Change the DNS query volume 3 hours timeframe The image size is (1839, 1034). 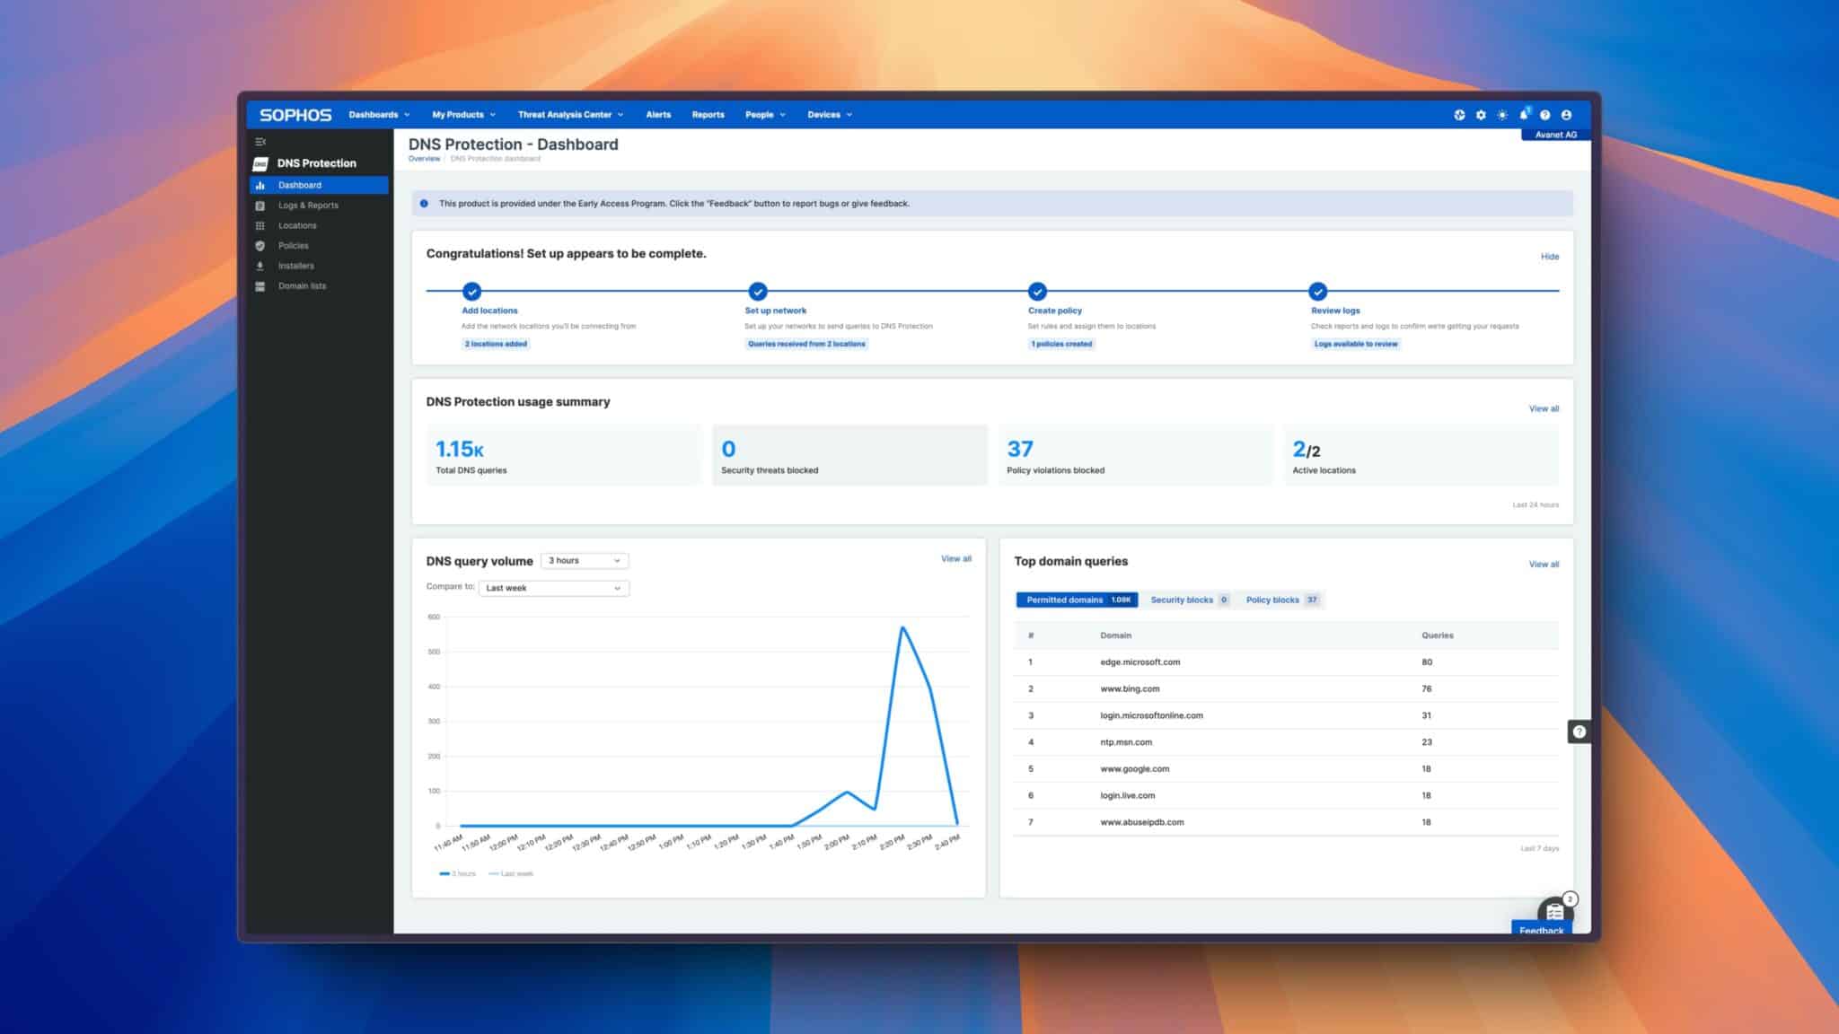point(584,560)
